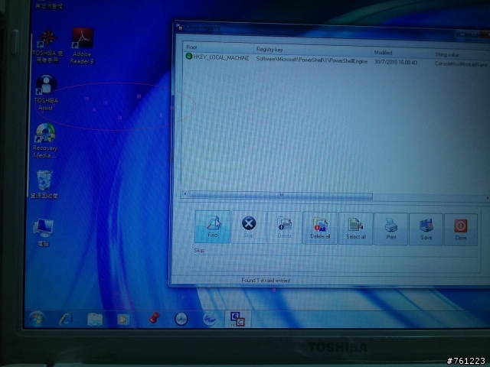Save the found registry entries
The height and width of the screenshot is (367, 490).
[x=426, y=229]
